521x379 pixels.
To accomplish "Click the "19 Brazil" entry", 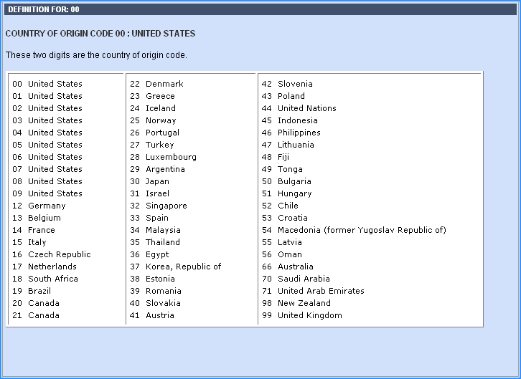I will click(32, 291).
